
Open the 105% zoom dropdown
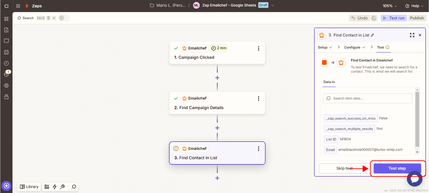point(390,6)
